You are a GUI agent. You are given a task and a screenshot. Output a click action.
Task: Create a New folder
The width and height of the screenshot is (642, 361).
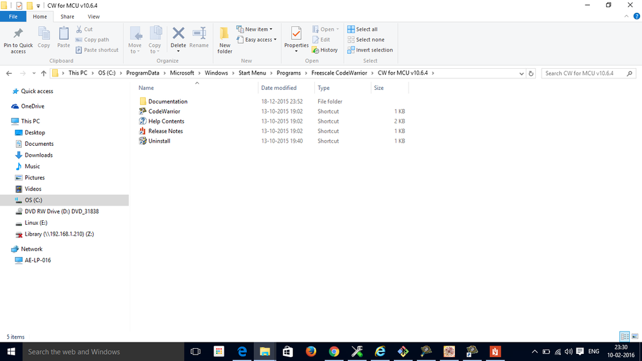225,40
